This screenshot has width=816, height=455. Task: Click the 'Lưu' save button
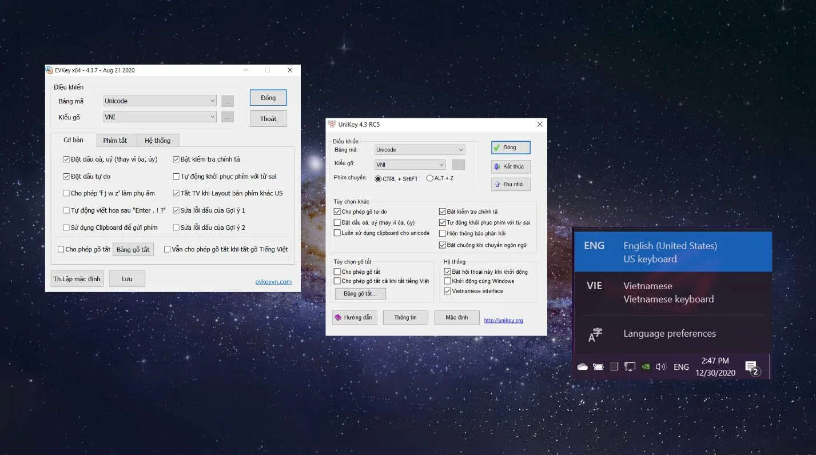127,279
